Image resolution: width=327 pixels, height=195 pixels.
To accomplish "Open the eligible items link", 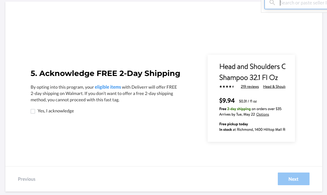I will click(x=108, y=87).
